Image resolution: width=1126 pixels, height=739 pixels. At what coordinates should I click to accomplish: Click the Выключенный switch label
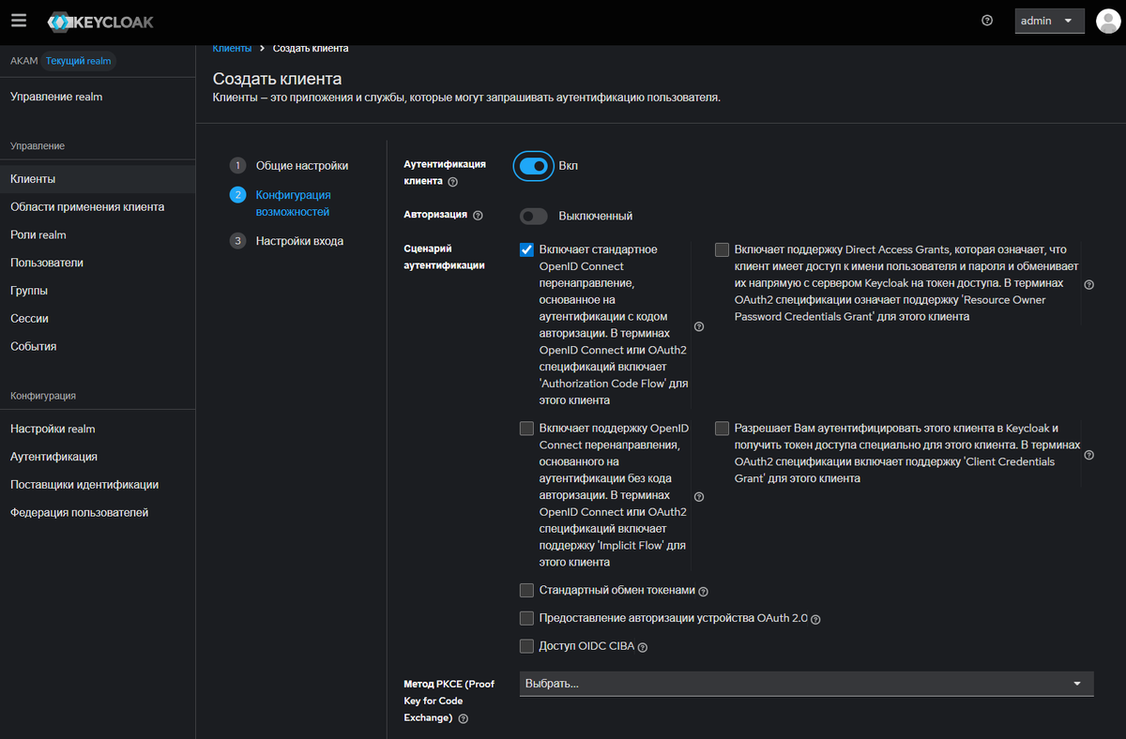click(x=596, y=216)
